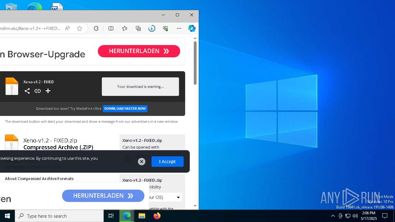The image size is (395, 222).
Task: Click Can be opened with text
Action: (x=141, y=147)
